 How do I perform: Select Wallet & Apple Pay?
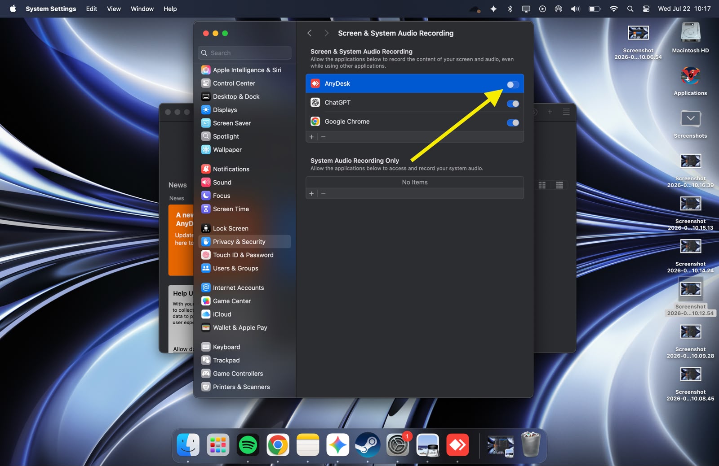tap(244, 328)
